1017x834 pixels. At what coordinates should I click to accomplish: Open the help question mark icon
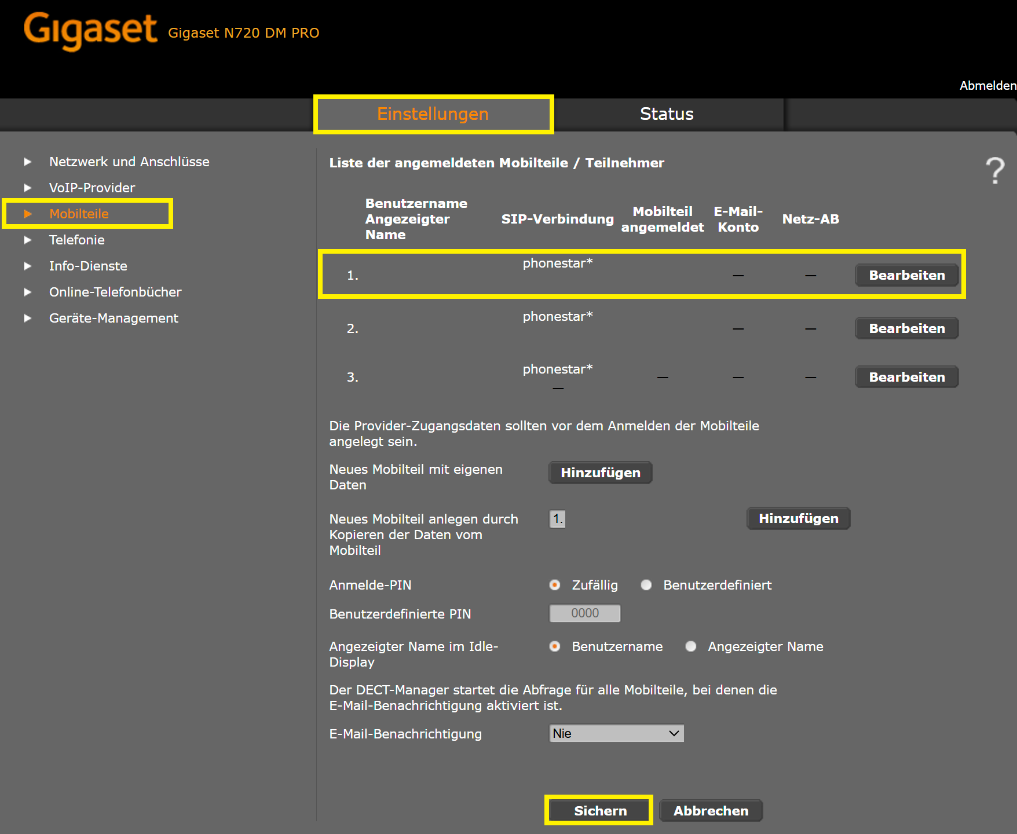click(995, 171)
